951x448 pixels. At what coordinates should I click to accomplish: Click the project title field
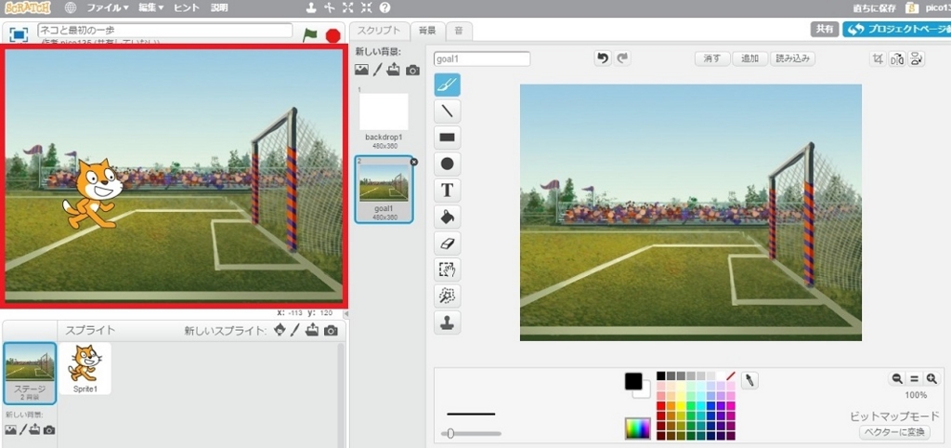165,31
